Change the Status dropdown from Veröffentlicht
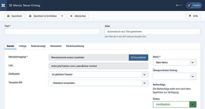The height and width of the screenshot is (109, 205). tap(175, 104)
